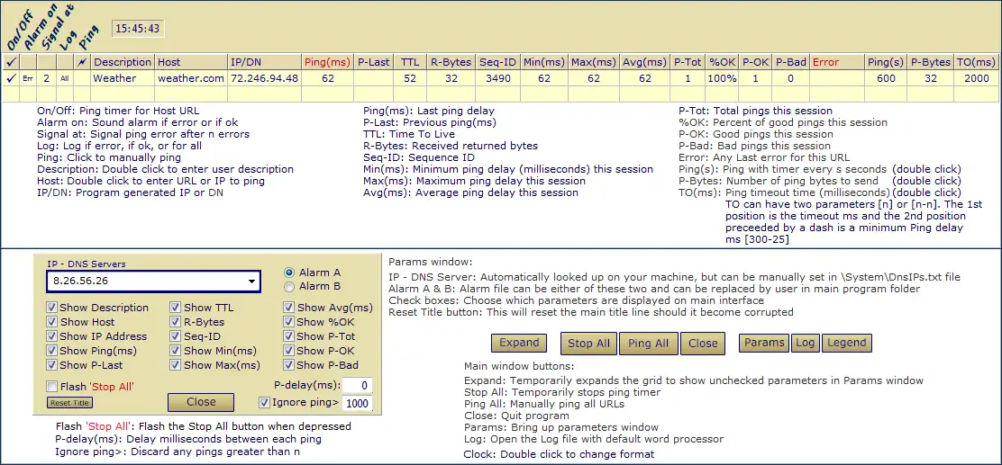Enable the Flash 'Stop All' checkbox

(51, 387)
